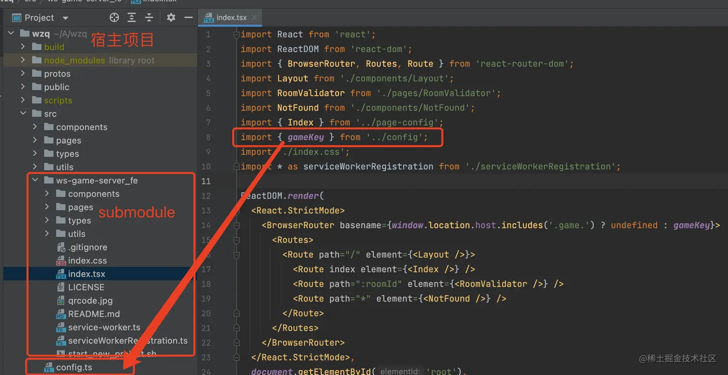Click the index.tsx file icon in tree
This screenshot has width=728, height=375.
click(61, 274)
